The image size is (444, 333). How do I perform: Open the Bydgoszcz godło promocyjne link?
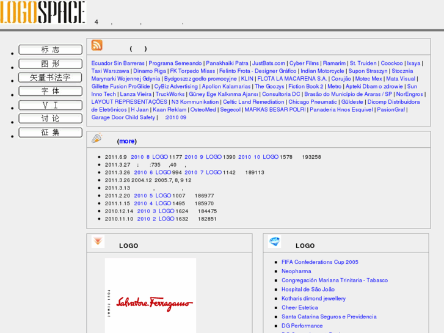point(200,78)
